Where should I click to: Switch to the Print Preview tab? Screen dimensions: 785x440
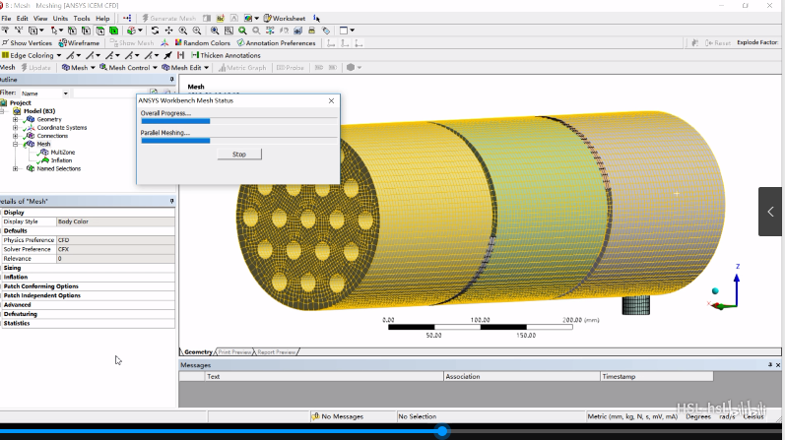point(234,351)
